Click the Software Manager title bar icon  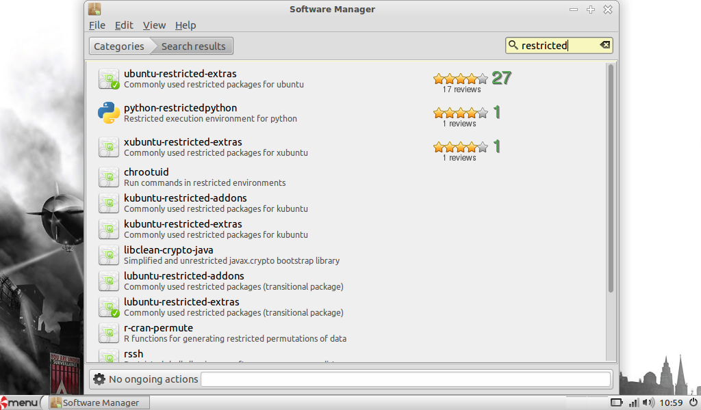point(94,9)
